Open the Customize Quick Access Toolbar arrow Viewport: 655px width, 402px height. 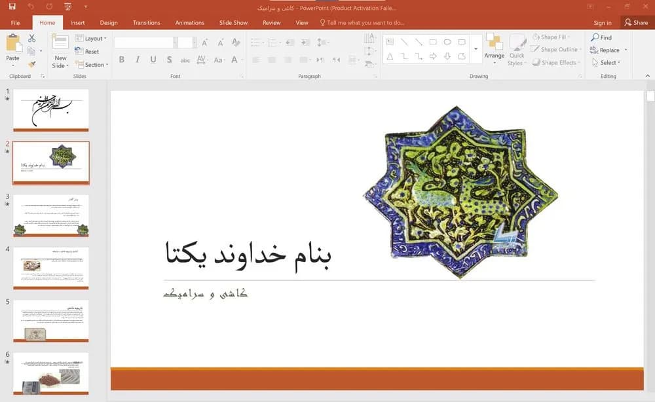point(86,7)
